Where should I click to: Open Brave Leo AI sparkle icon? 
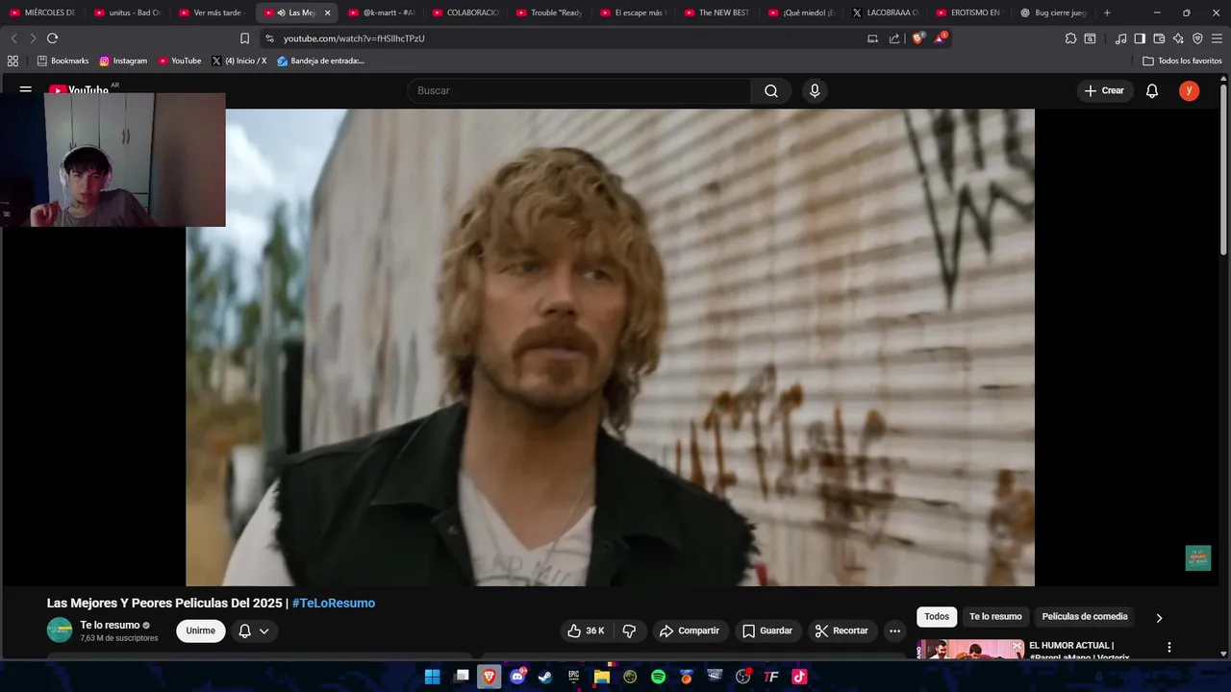pyautogui.click(x=1178, y=38)
